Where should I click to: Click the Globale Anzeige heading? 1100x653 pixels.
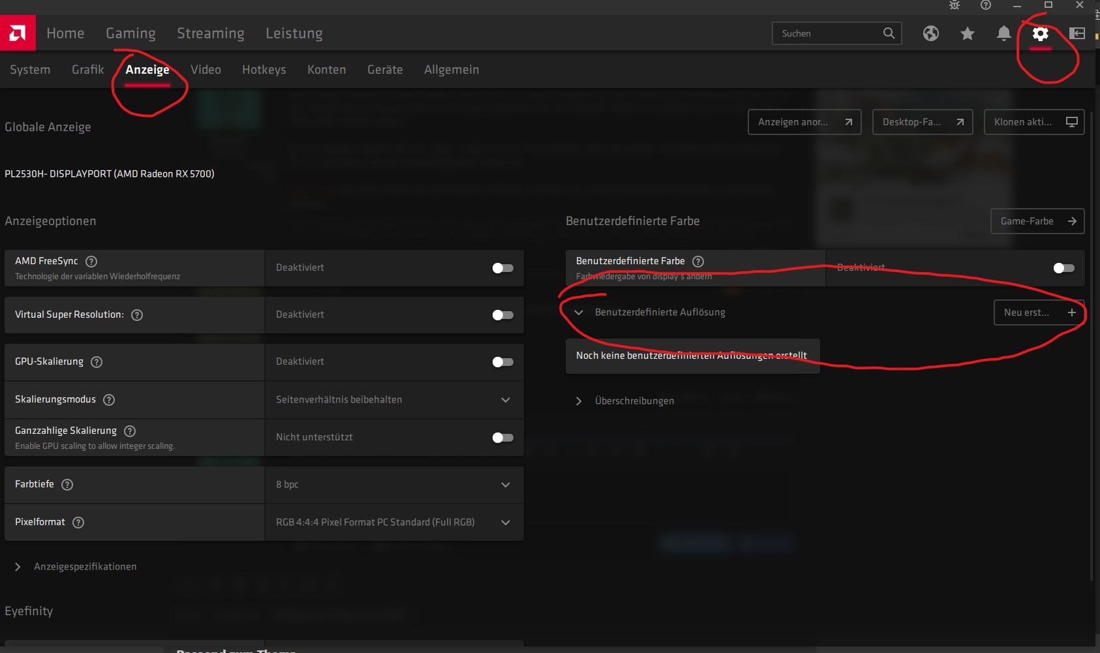pos(48,127)
